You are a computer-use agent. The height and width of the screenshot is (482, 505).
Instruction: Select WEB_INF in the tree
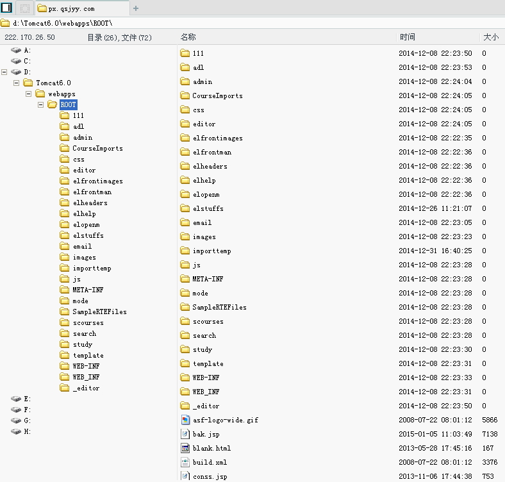tap(86, 377)
